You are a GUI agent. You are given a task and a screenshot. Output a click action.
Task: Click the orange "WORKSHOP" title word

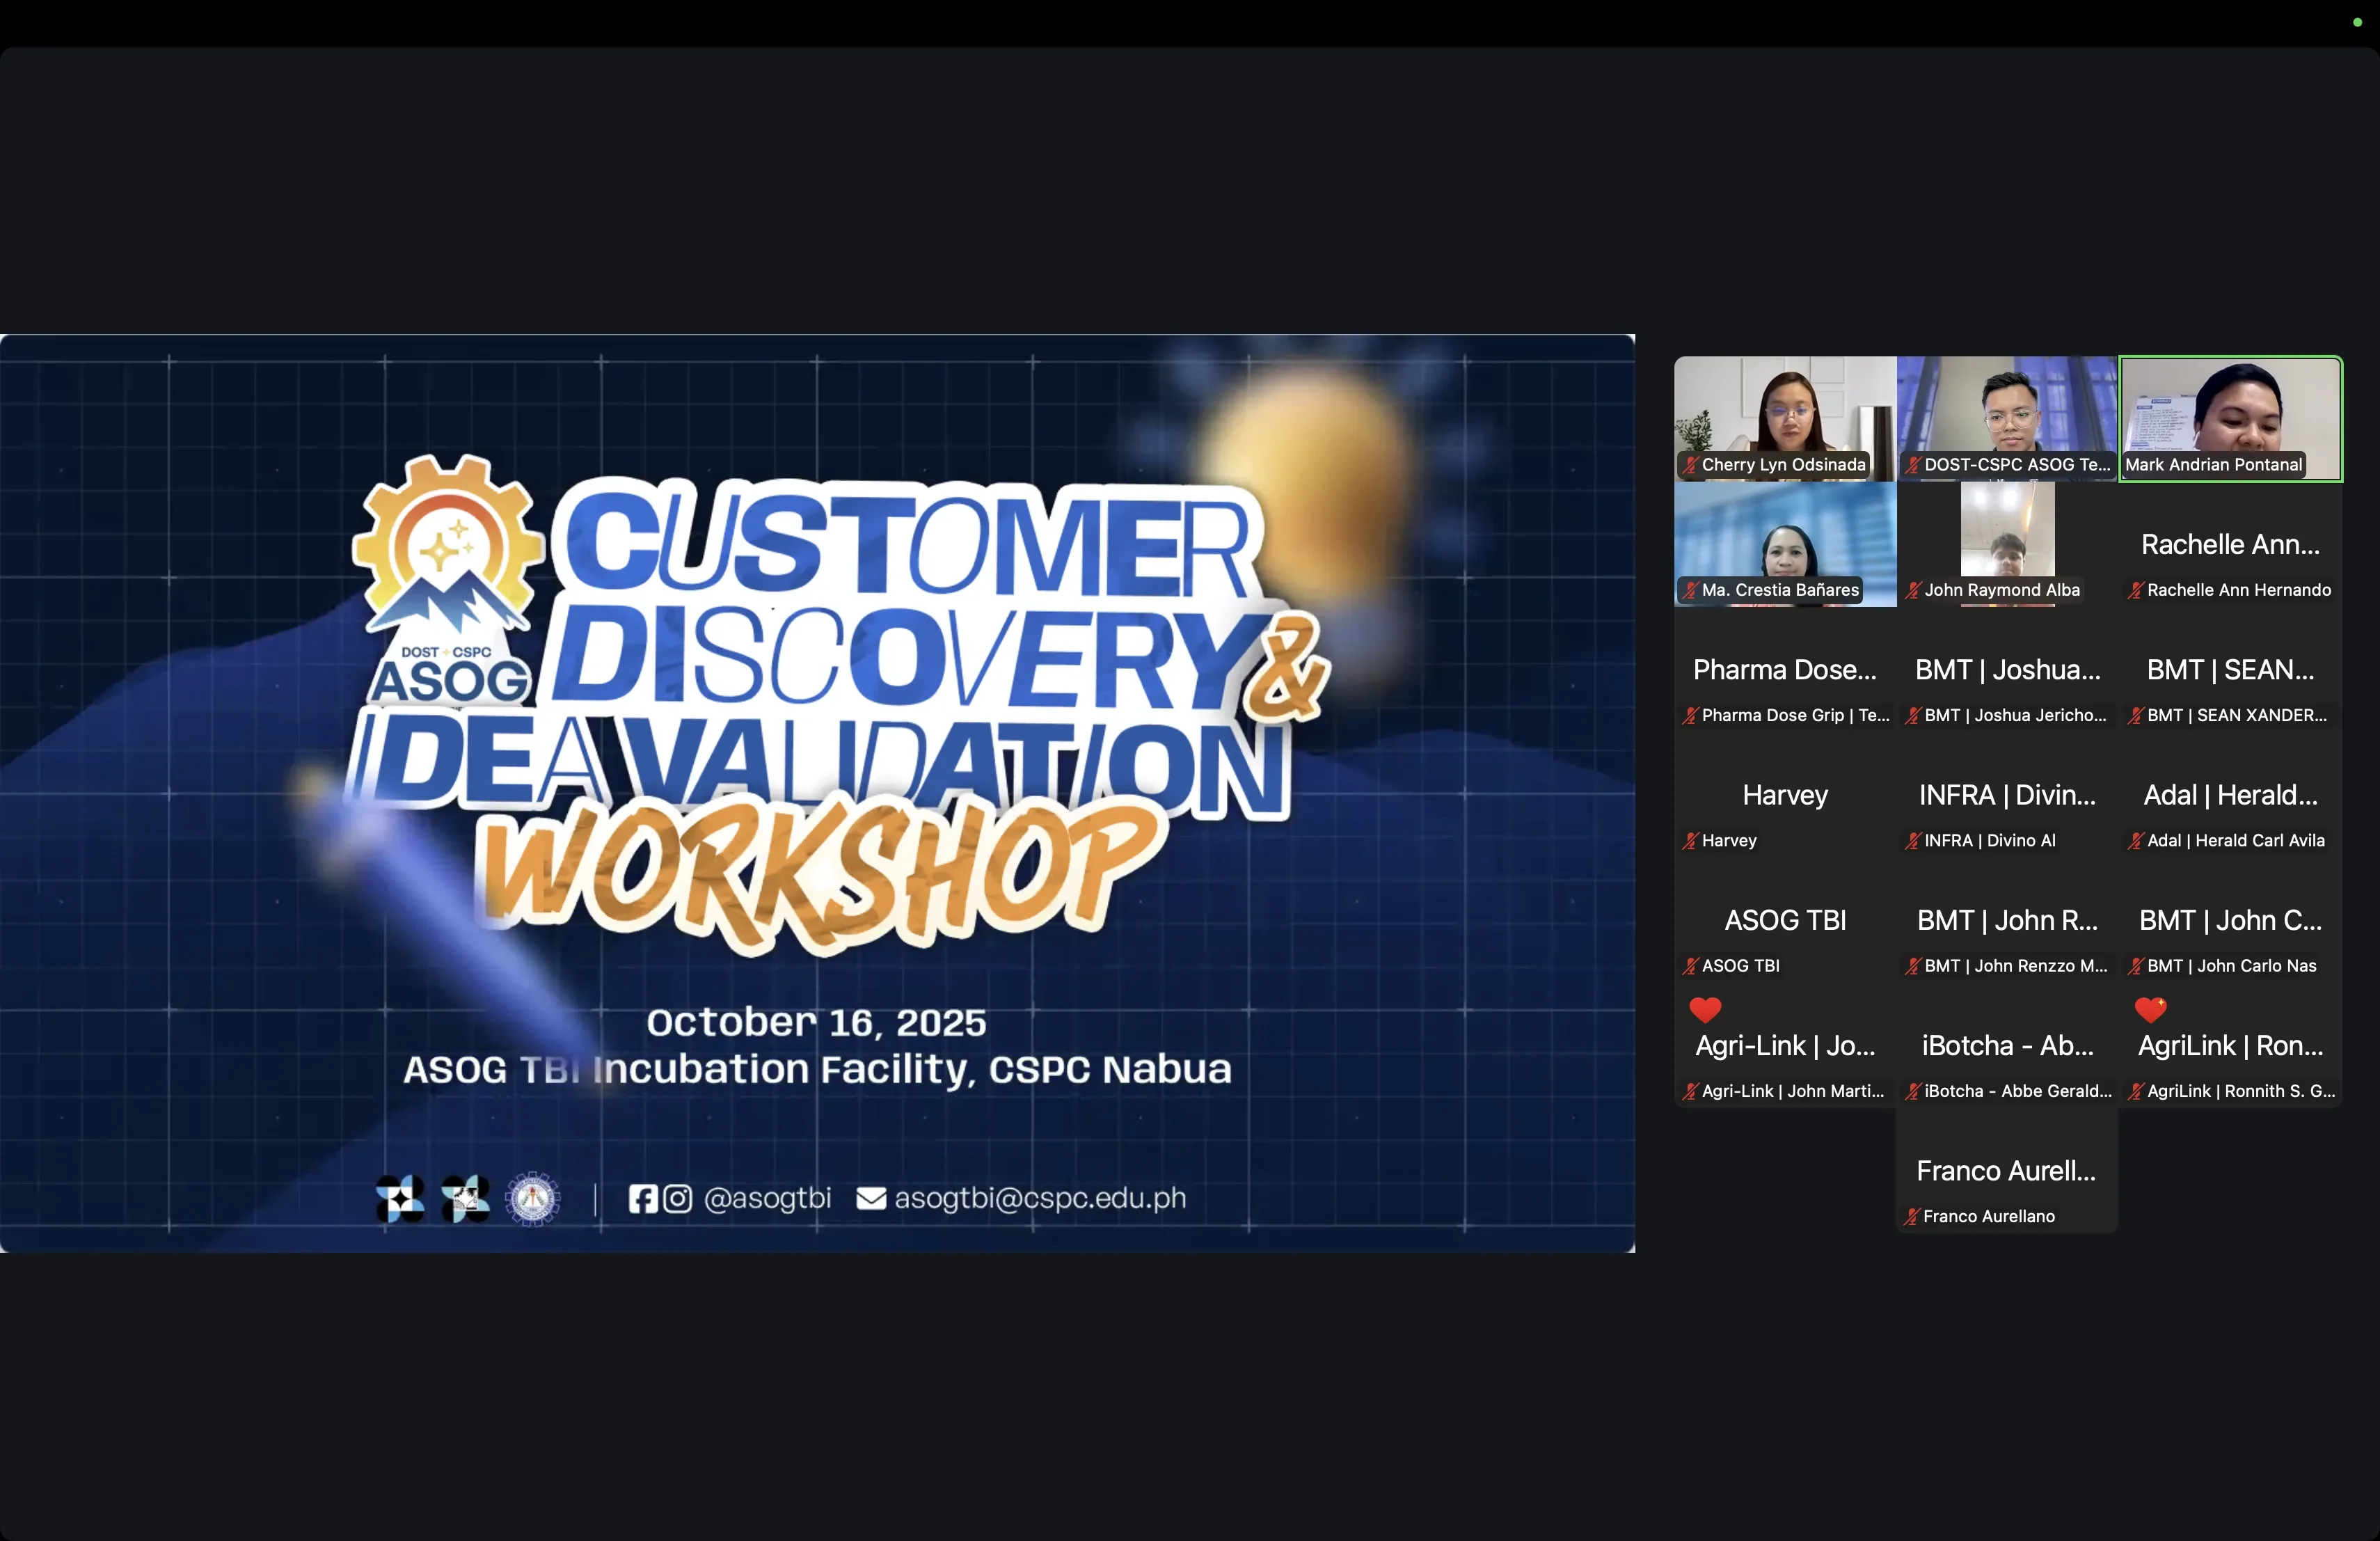820,876
